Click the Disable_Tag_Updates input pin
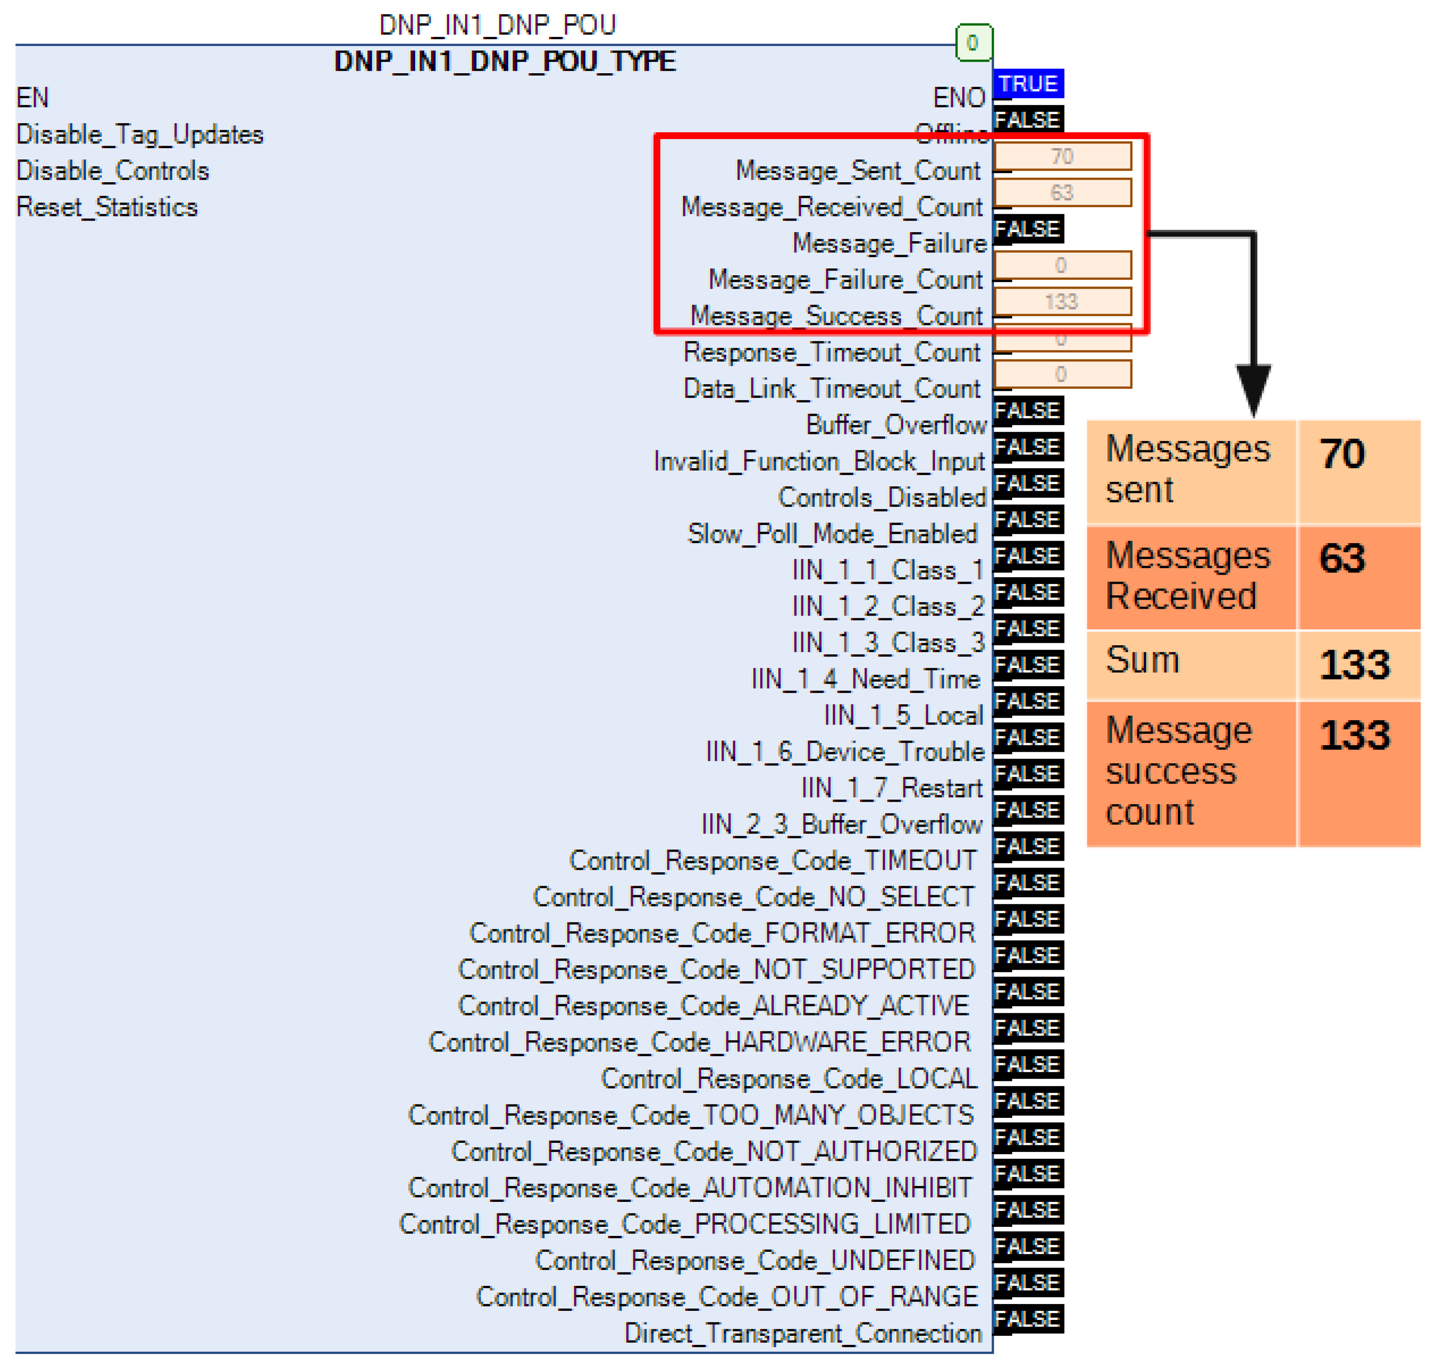This screenshot has width=1434, height=1366. [x=140, y=135]
